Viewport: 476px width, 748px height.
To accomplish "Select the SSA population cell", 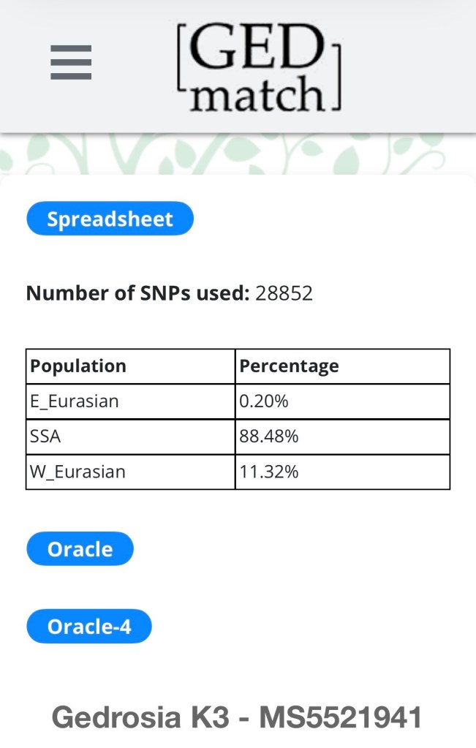I will pos(45,437).
